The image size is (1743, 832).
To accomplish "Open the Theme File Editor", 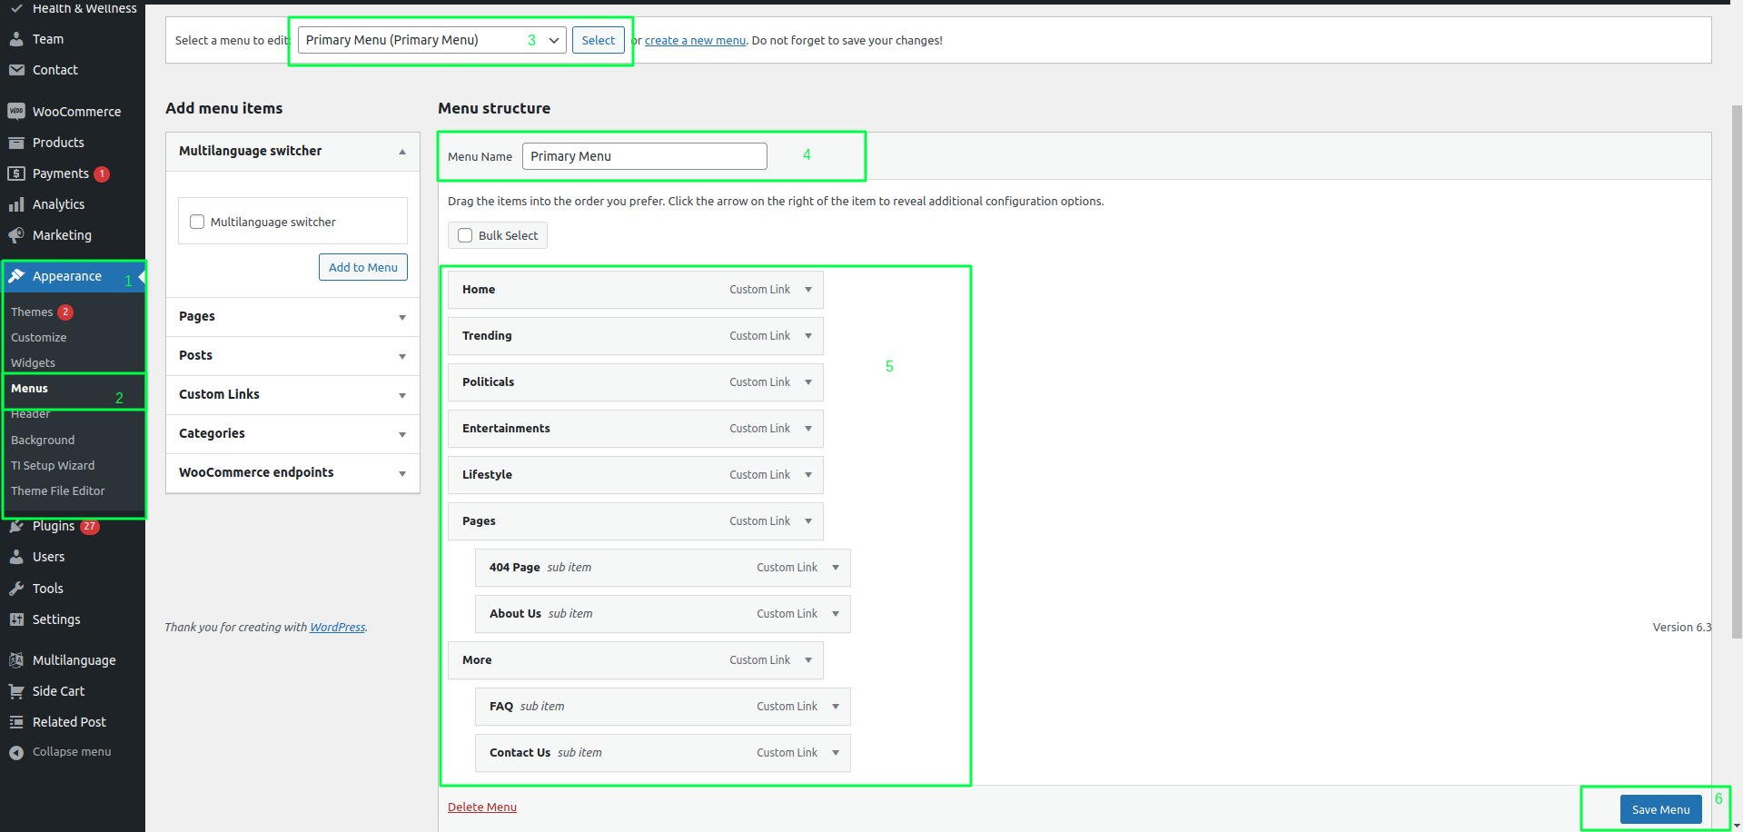I will 58,490.
